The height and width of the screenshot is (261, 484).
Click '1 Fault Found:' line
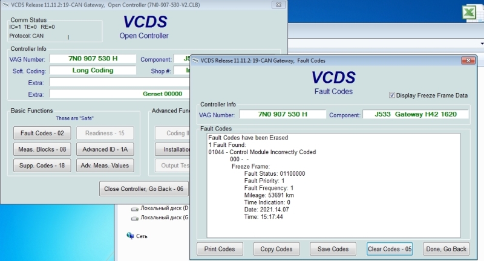pyautogui.click(x=227, y=145)
